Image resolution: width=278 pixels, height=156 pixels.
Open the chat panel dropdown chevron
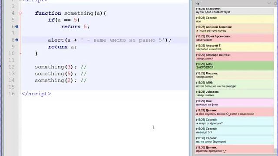[x=269, y=3]
